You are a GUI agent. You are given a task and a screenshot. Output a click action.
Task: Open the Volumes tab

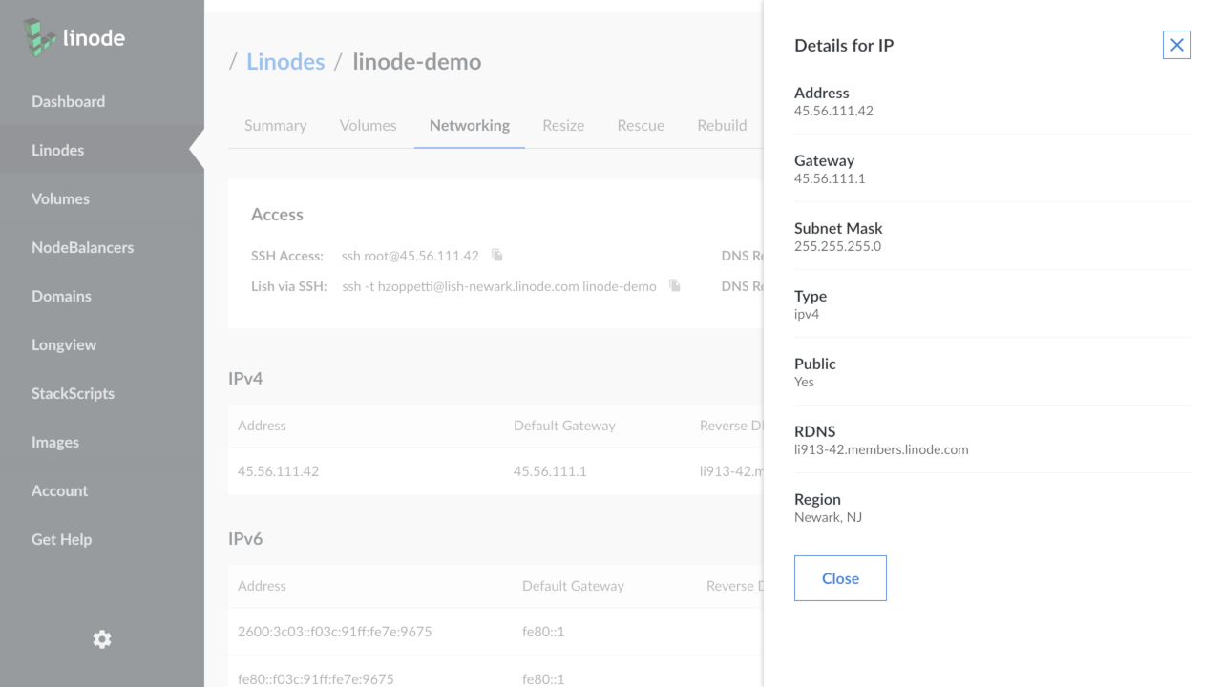[368, 125]
